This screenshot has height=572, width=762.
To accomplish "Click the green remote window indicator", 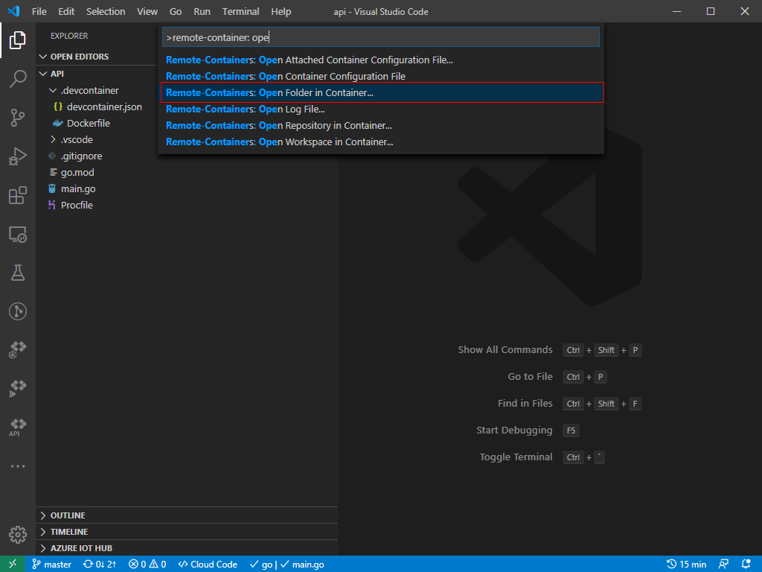I will 13,564.
